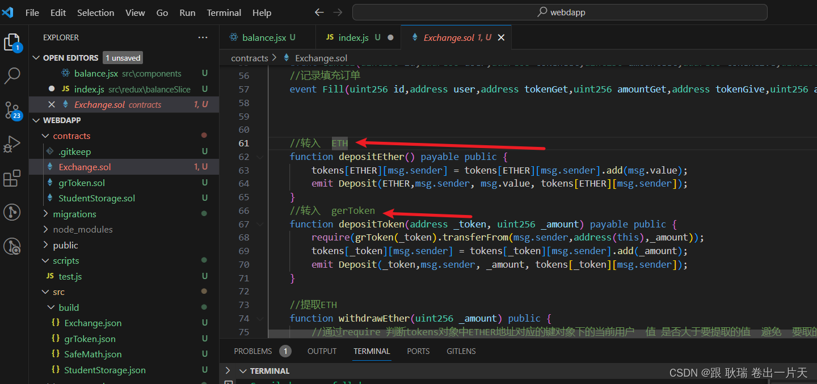Open Exchange.sol in contracts folder
Image resolution: width=817 pixels, height=384 pixels.
124,167
